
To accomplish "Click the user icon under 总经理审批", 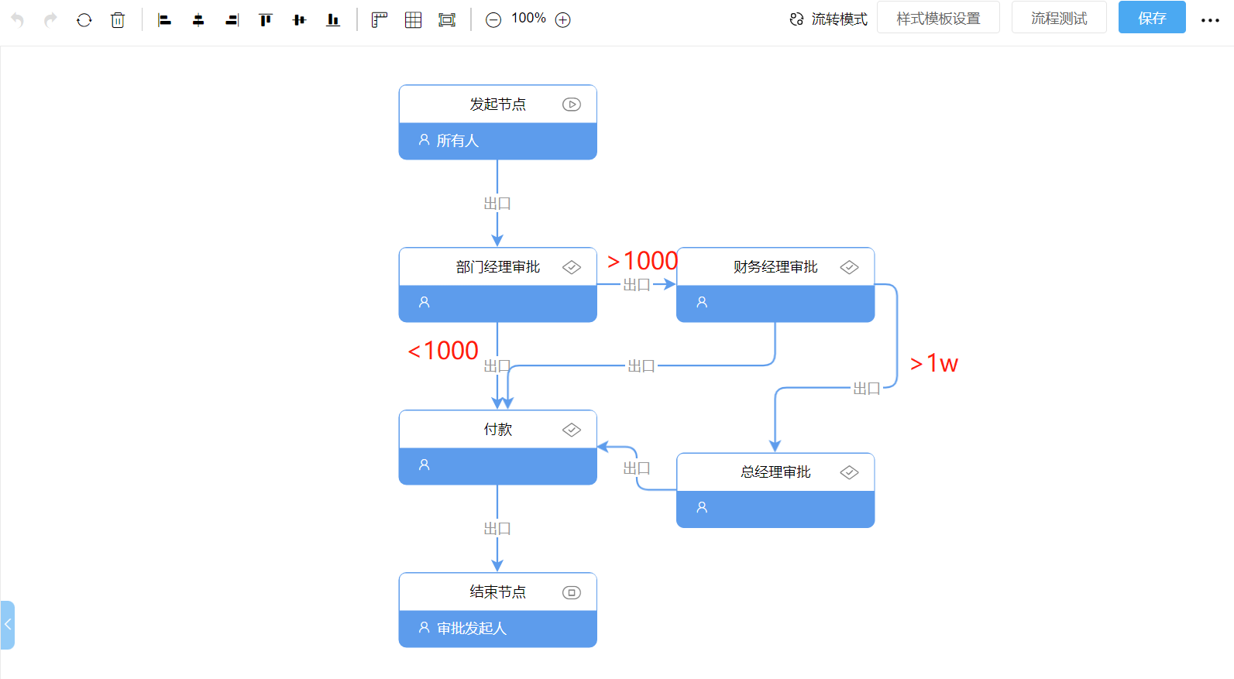I will coord(702,508).
